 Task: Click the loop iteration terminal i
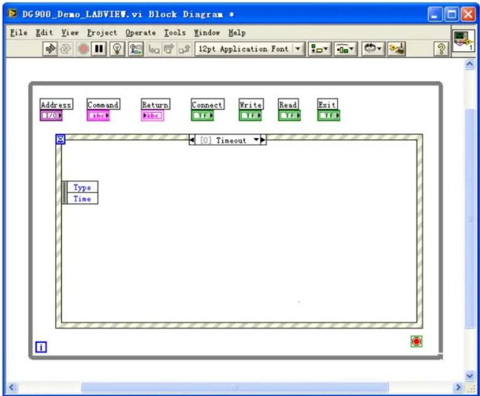click(x=41, y=347)
